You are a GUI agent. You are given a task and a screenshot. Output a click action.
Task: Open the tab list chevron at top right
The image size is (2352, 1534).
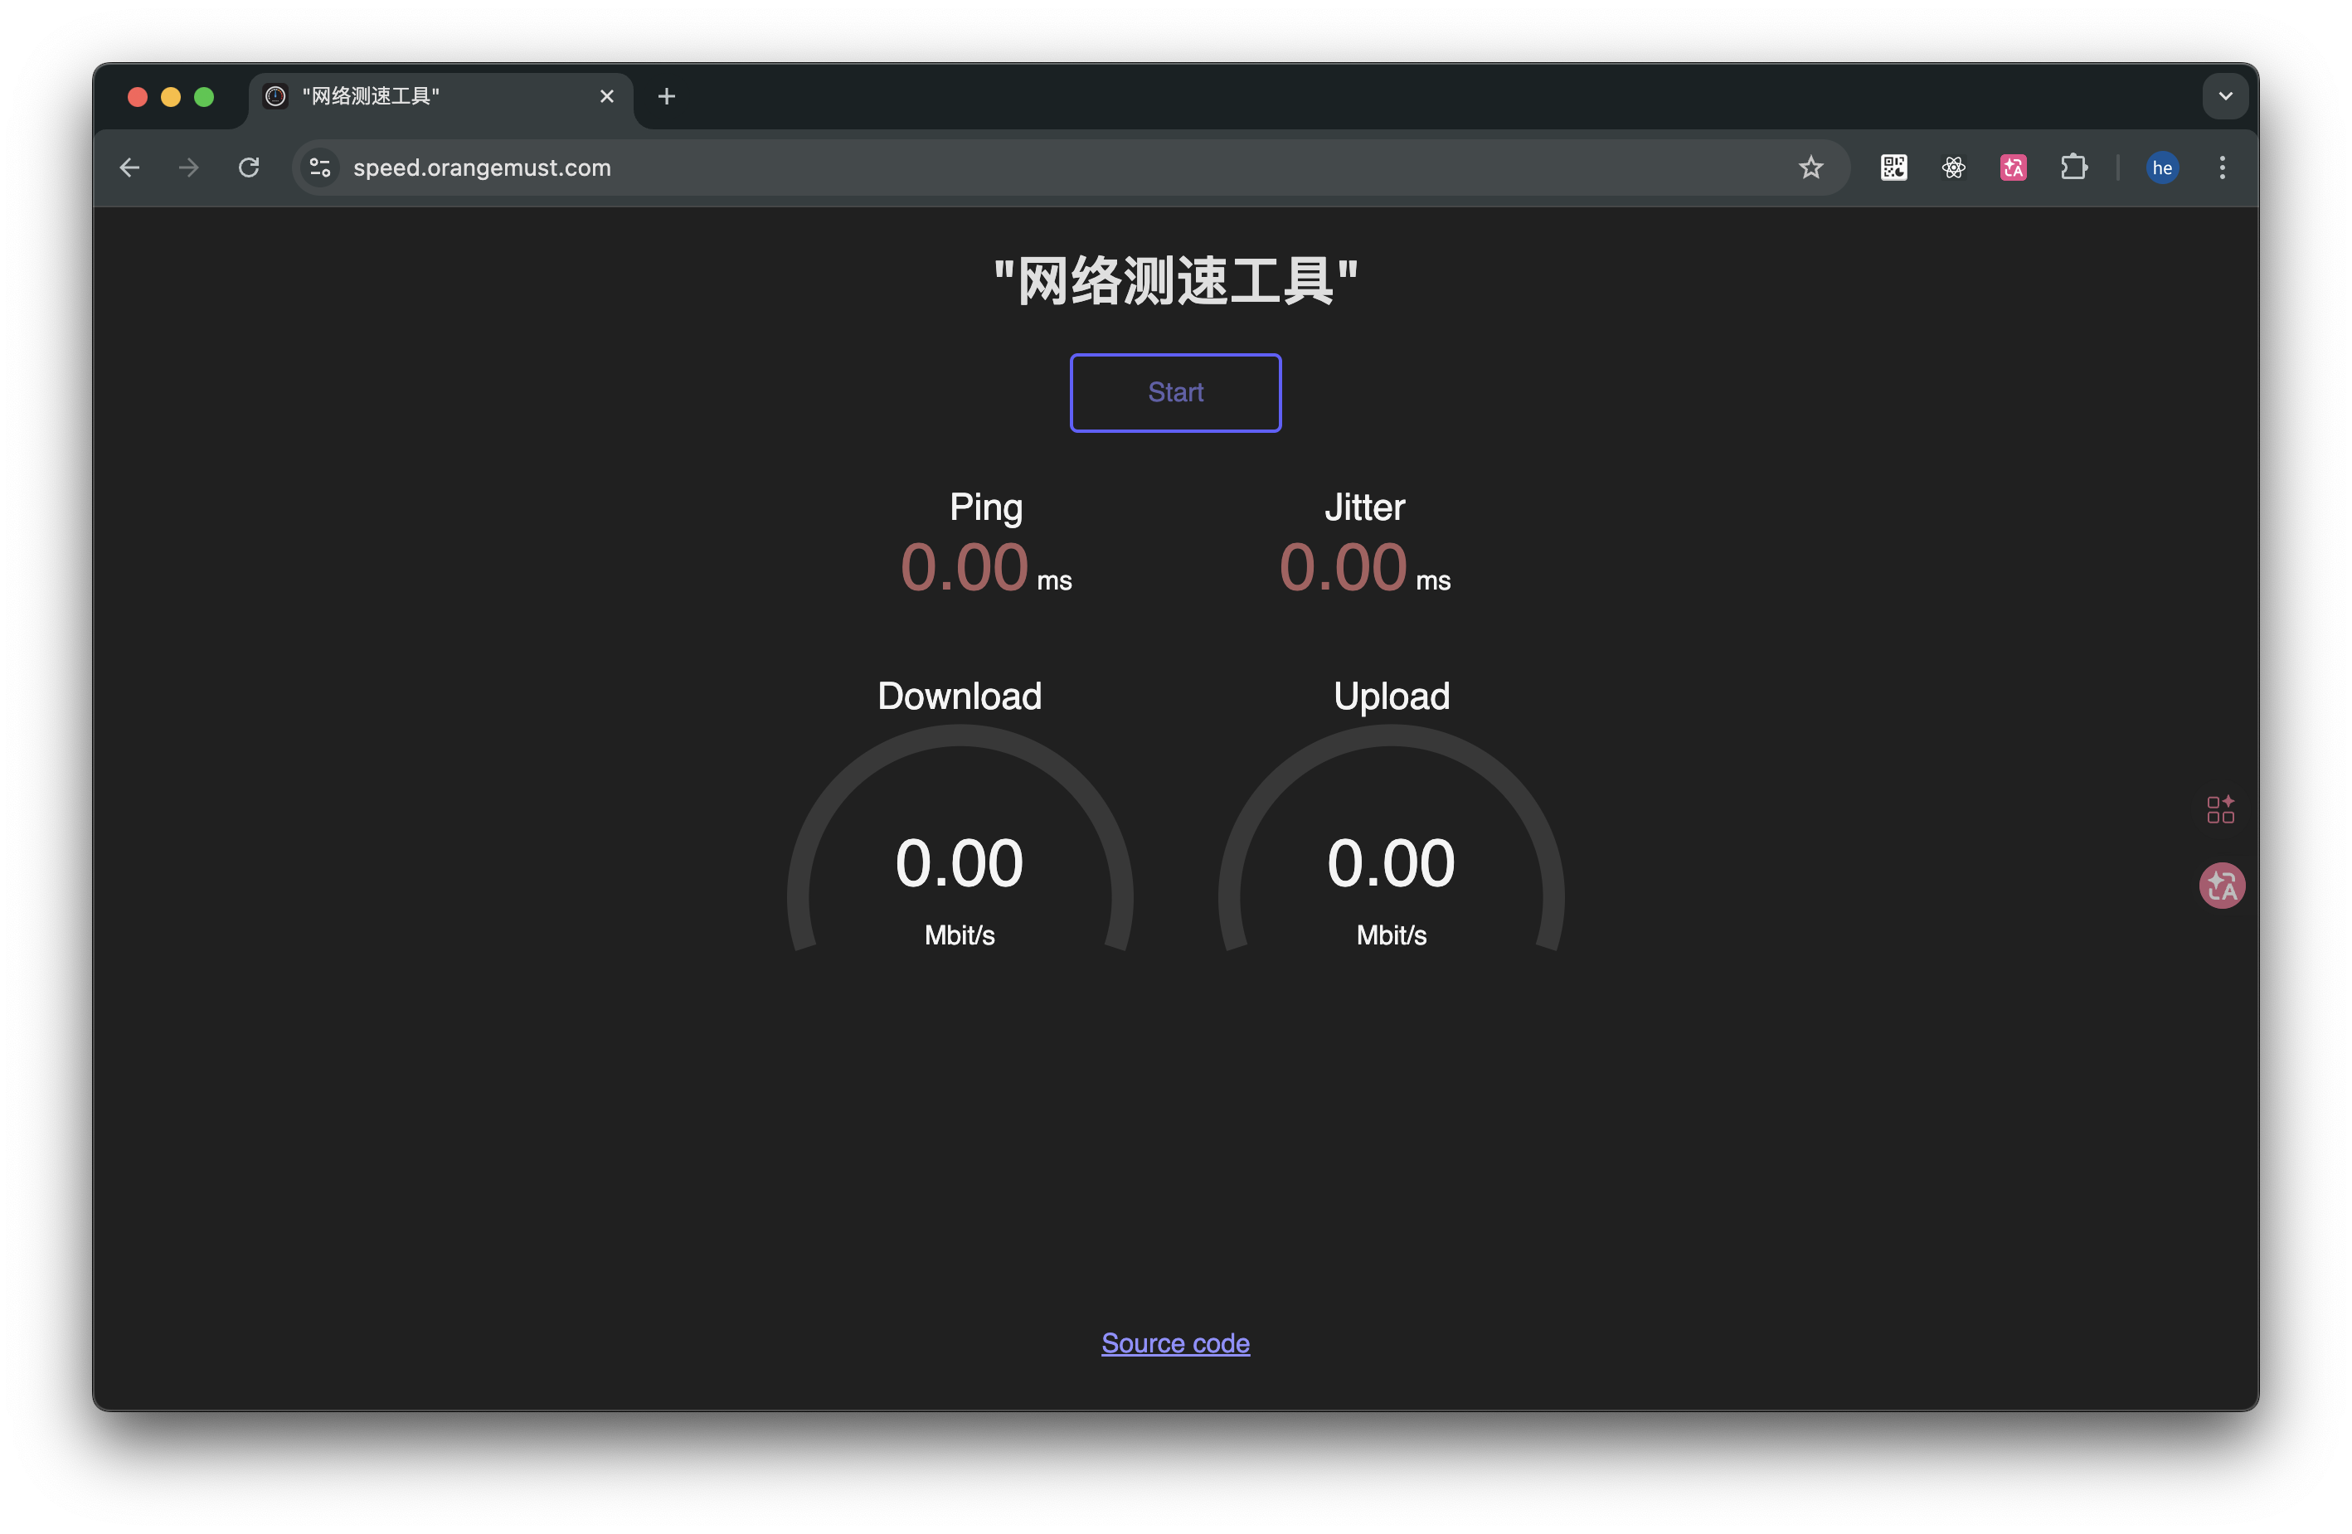(x=2225, y=96)
